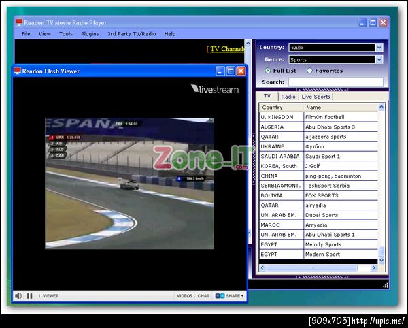The image size is (408, 328).
Task: Click channel list horizontal scroll left arrow
Action: (262, 267)
